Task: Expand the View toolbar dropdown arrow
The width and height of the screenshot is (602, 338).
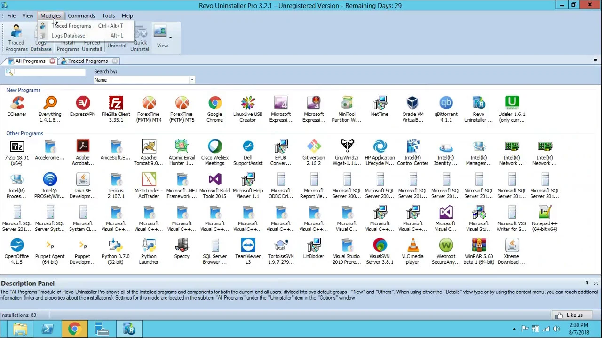Action: click(170, 38)
